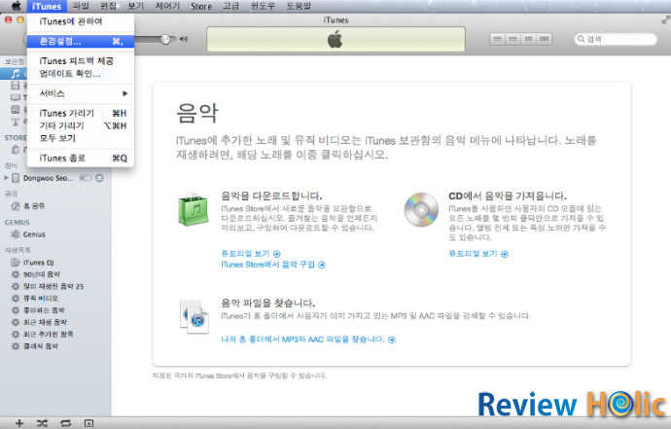The width and height of the screenshot is (671, 429).
Task: Choose iTunes 피드백 제공
Action: click(81, 60)
